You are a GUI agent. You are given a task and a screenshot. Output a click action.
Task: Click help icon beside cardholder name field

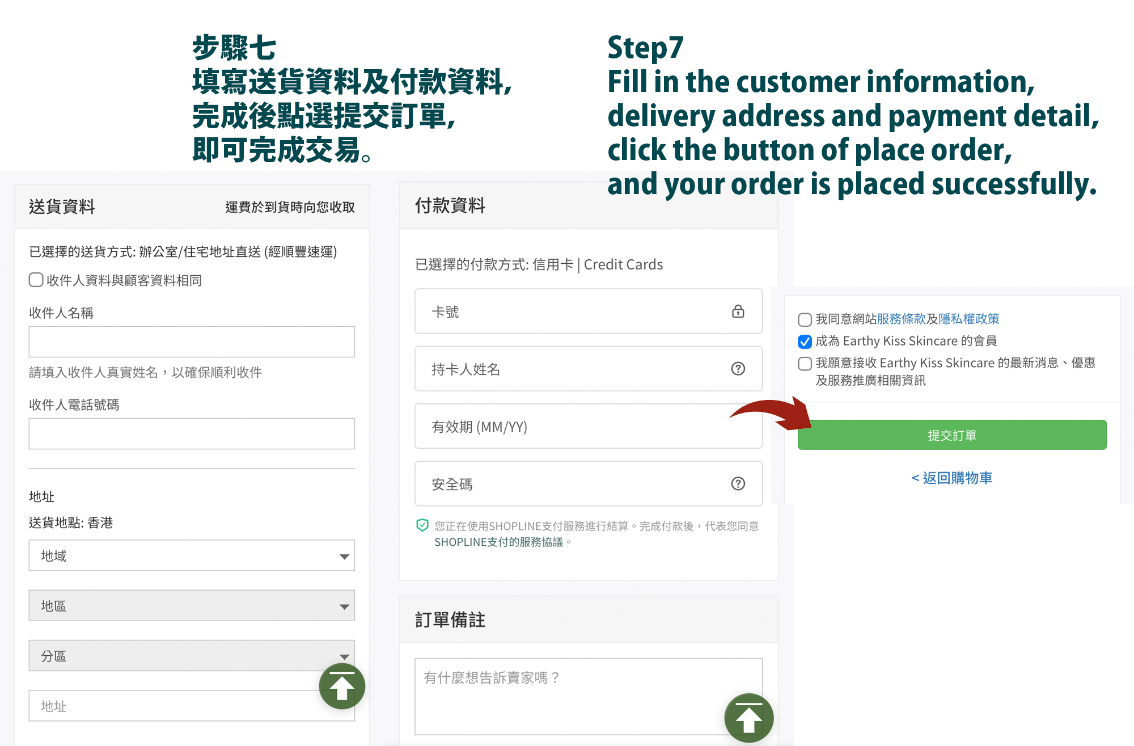[x=738, y=369]
